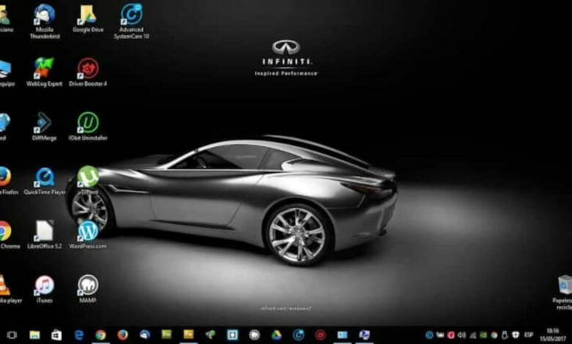The image size is (572, 344).
Task: Open Google Drive from the taskbar
Action: pyautogui.click(x=276, y=335)
